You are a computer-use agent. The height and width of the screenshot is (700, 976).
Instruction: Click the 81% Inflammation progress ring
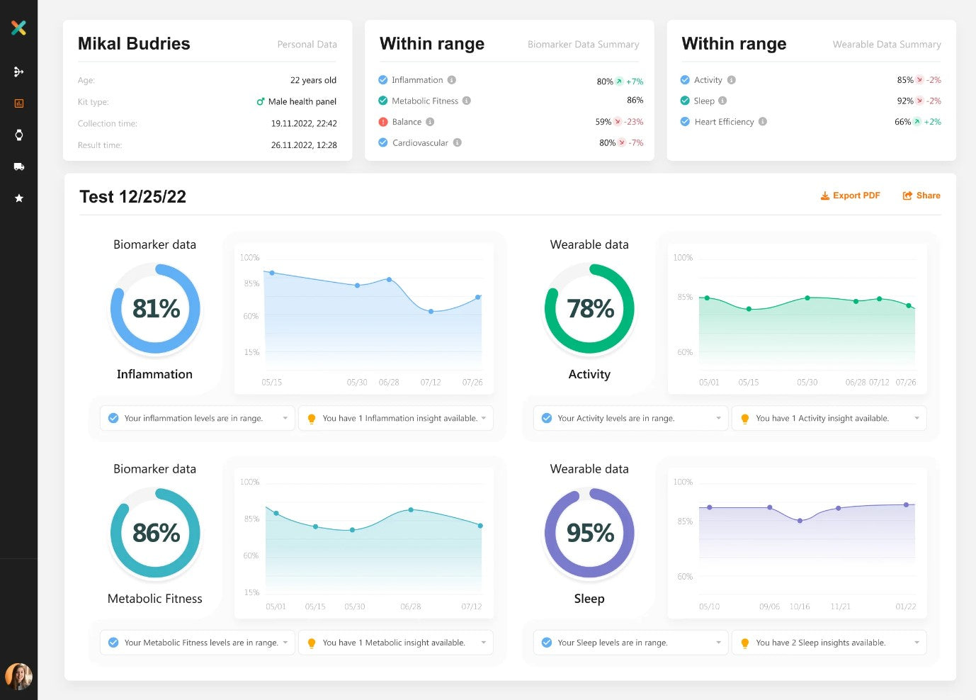coord(155,309)
